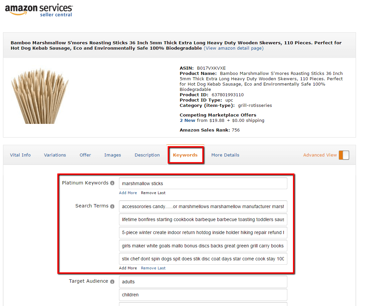This screenshot has height=306, width=365.
Task: Click the Amazon Services Seller Central logo
Action: coord(38,11)
